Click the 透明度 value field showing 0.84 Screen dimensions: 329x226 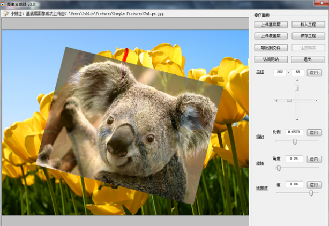click(x=294, y=184)
